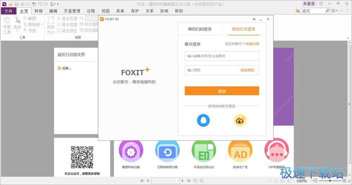The width and height of the screenshot is (352, 185).
Task: Click the magnifier icon in the 查找 box
Action: click(x=327, y=10)
